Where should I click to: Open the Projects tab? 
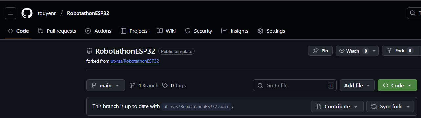click(134, 31)
